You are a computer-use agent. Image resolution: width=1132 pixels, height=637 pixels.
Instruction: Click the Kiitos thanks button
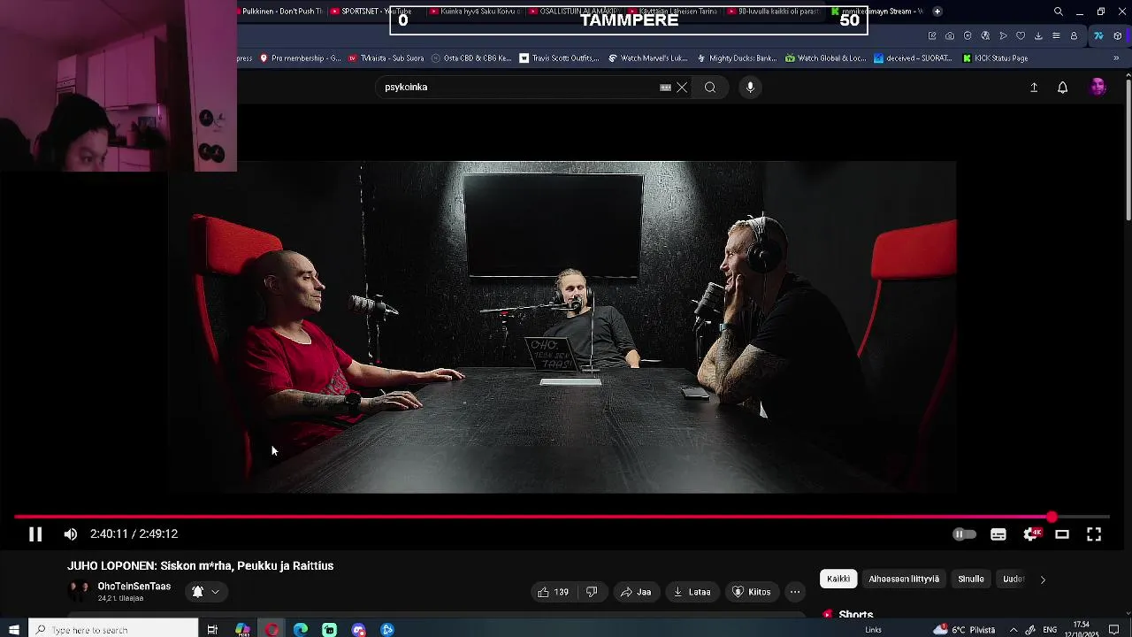coord(752,592)
